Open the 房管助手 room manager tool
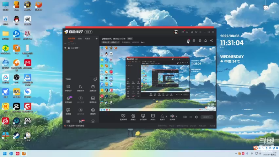Image resolution: width=279 pixels, height=157 pixels. pyautogui.click(x=81, y=88)
